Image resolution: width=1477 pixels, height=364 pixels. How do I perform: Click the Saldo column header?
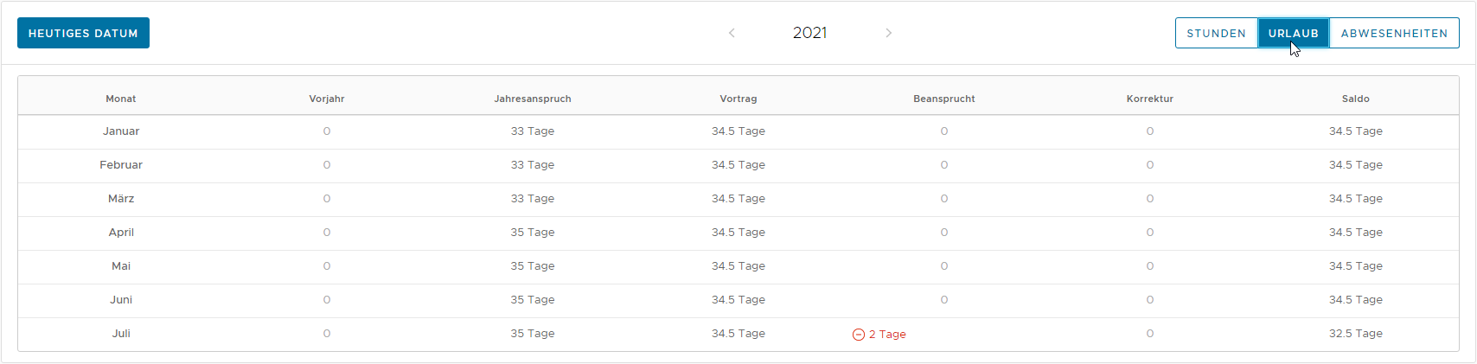tap(1355, 99)
